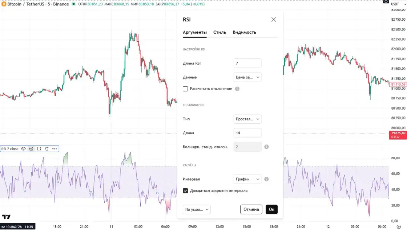Switch to Аргументы tab
The width and height of the screenshot is (407, 230).
tap(195, 32)
